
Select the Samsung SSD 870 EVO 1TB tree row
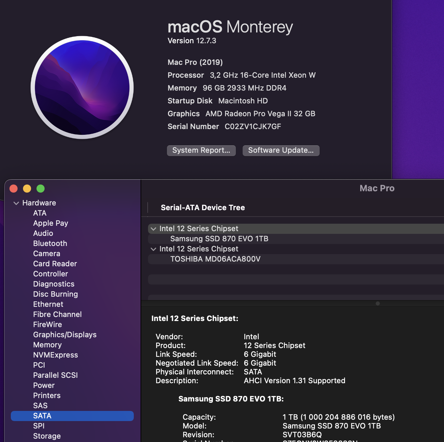pos(296,239)
